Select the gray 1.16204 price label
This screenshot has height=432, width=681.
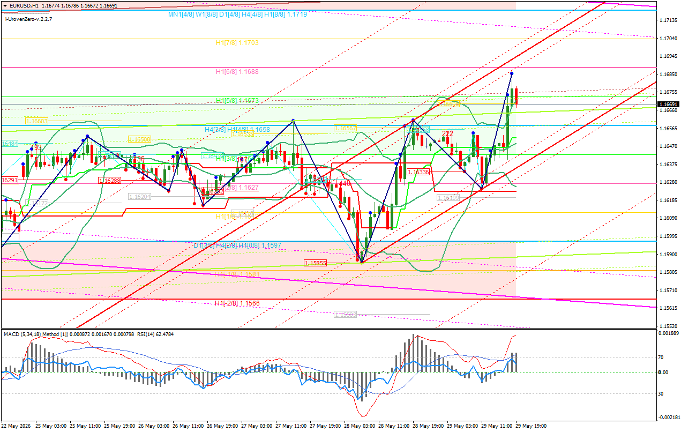(140, 197)
